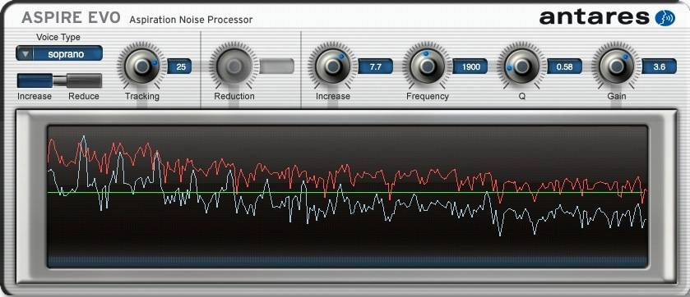Viewport: 690px width, 297px height.
Task: Click the Q knob
Action: pos(521,66)
